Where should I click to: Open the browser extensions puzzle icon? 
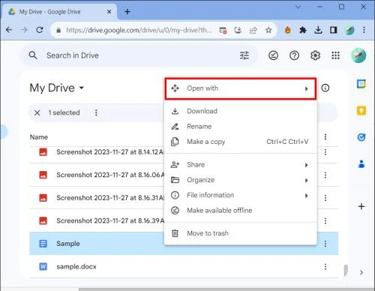point(303,30)
